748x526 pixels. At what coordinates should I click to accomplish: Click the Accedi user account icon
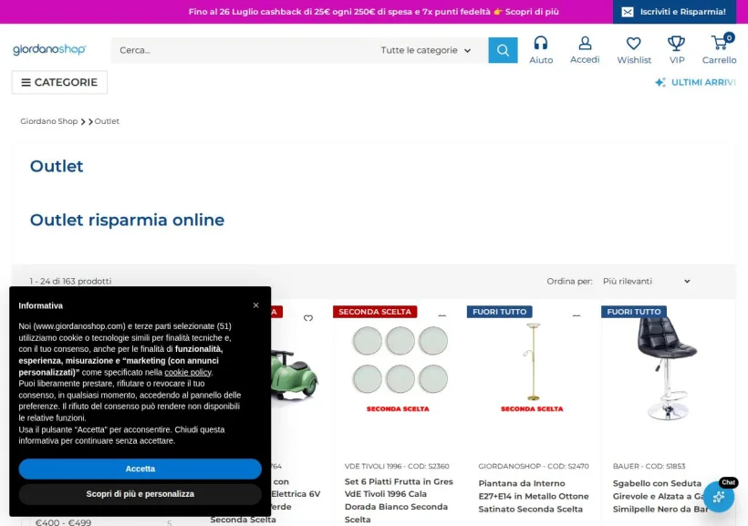pos(585,44)
